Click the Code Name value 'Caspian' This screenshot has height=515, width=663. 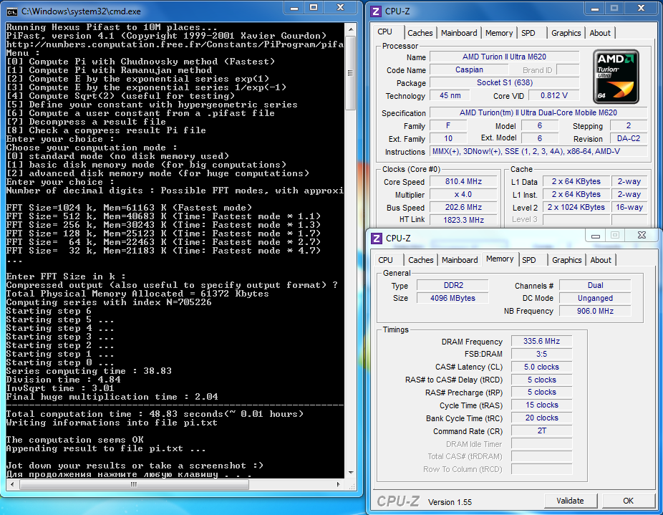click(x=469, y=69)
